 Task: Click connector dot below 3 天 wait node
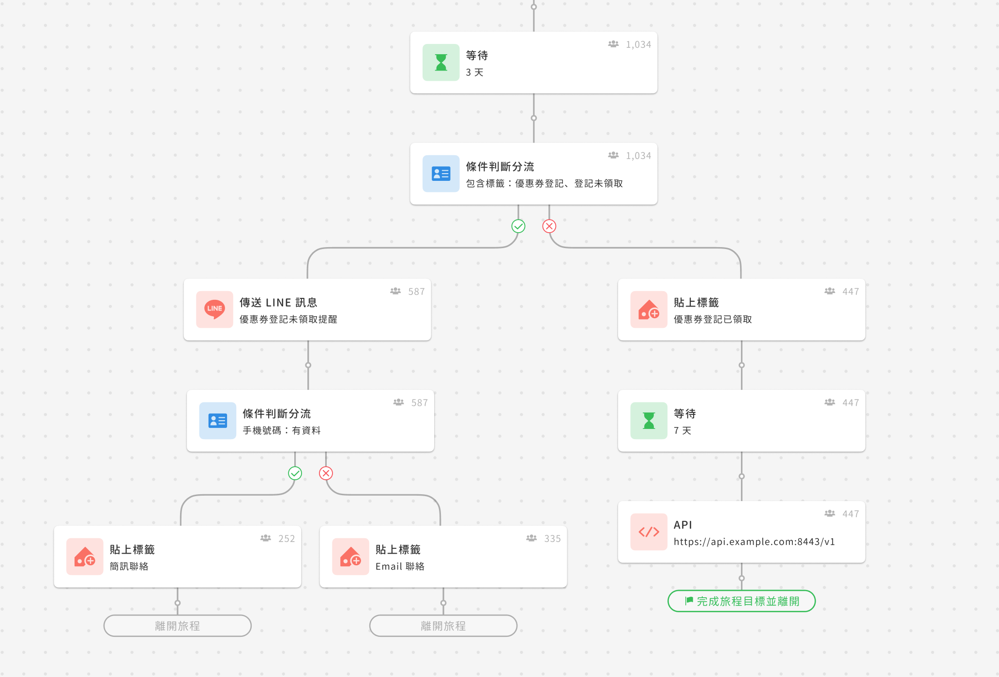(x=534, y=118)
